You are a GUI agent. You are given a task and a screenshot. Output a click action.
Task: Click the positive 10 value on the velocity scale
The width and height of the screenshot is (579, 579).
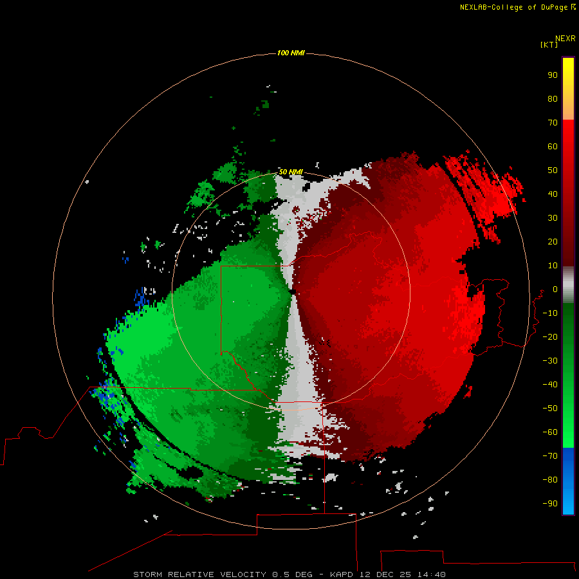click(x=553, y=266)
